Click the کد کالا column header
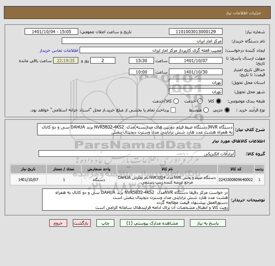This screenshot has width=275, height=266. tap(236, 169)
